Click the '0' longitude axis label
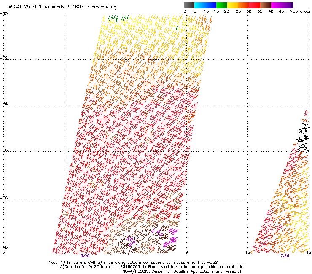 (3, 253)
